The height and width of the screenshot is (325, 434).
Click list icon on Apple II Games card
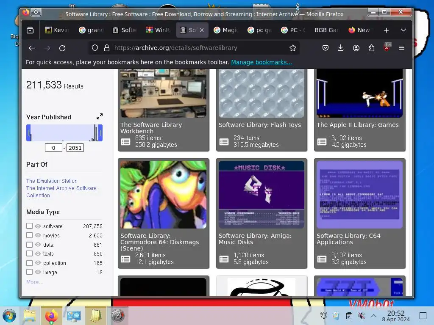pos(322,142)
